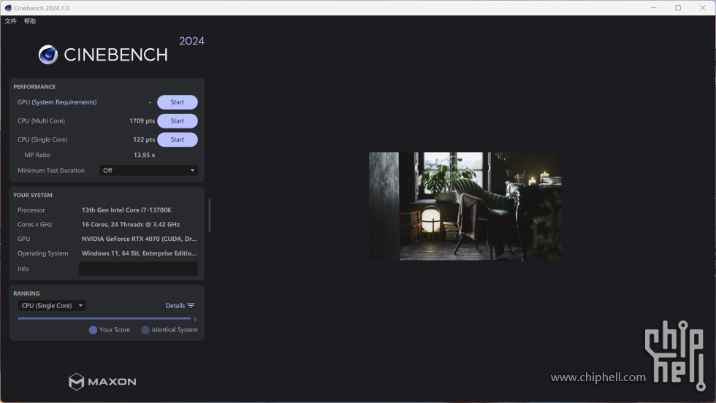Image resolution: width=716 pixels, height=403 pixels.
Task: Click the Details filter icon
Action: (191, 306)
